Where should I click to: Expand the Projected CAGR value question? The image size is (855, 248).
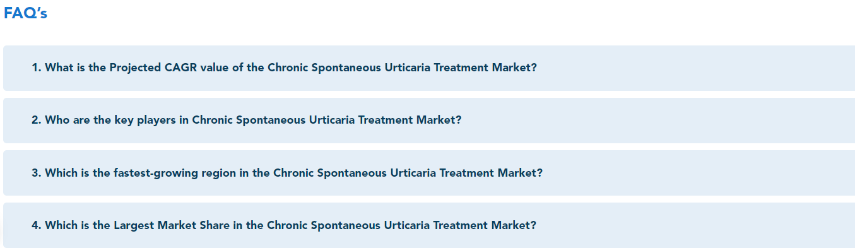tap(429, 68)
